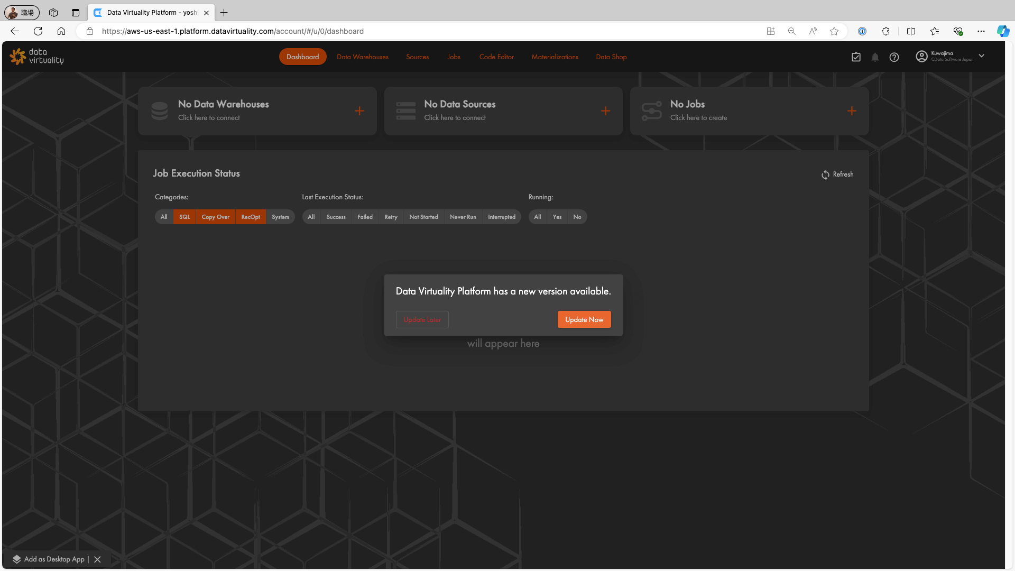Image resolution: width=1015 pixels, height=571 pixels.
Task: Click Update Later button
Action: click(422, 319)
